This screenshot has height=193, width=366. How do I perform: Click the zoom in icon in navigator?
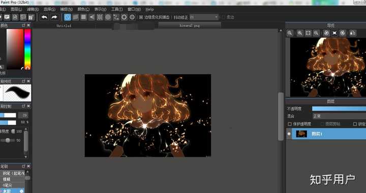[x=300, y=33]
